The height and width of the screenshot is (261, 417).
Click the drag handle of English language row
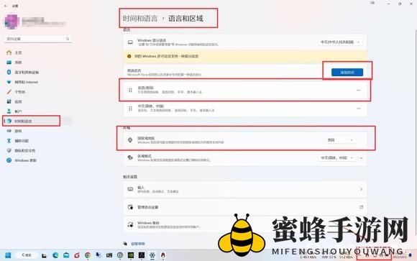[130, 90]
